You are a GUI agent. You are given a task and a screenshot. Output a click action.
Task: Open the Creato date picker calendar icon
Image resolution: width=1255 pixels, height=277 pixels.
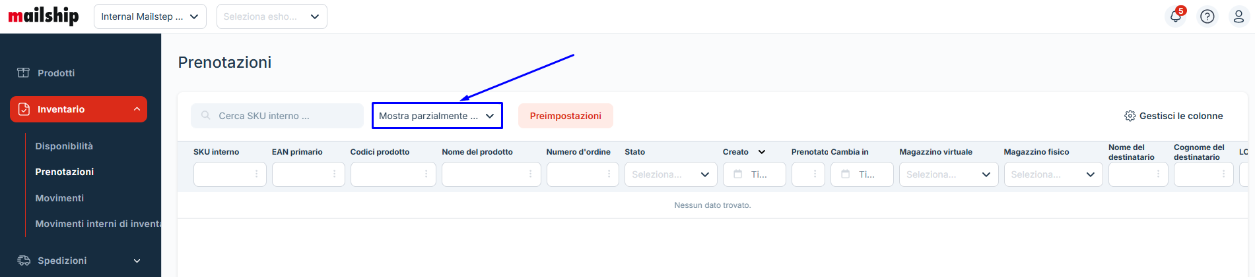(x=738, y=174)
